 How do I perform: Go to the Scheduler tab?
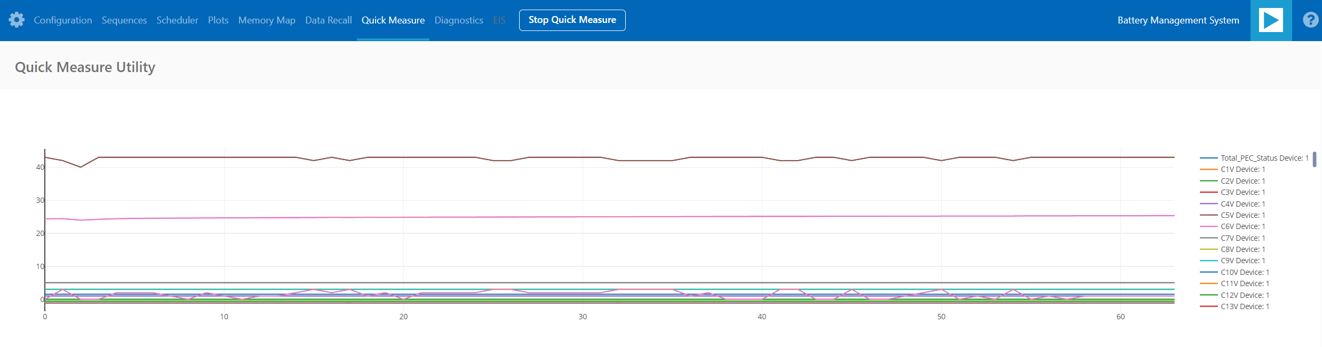177,20
